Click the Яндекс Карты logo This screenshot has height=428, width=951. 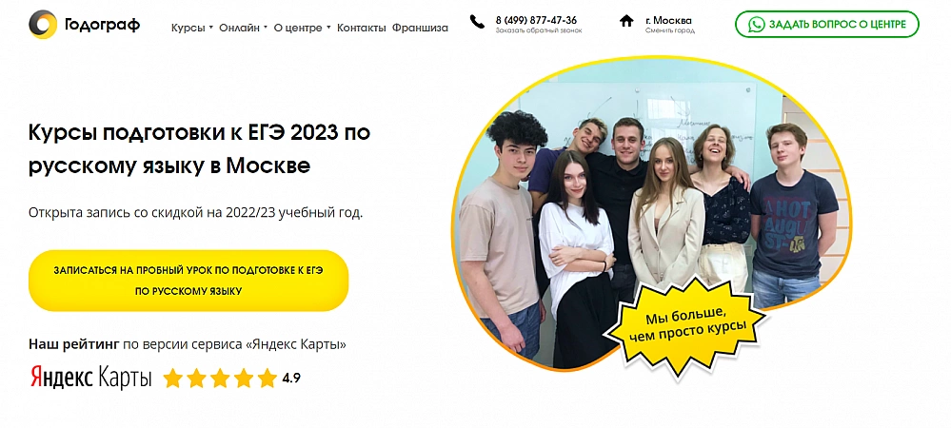(x=90, y=377)
